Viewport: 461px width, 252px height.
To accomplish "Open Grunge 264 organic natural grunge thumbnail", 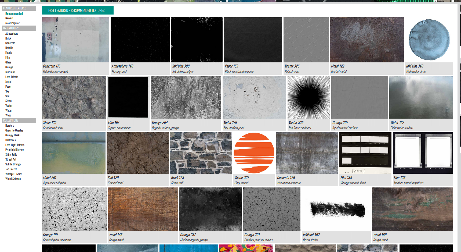I will click(186, 97).
